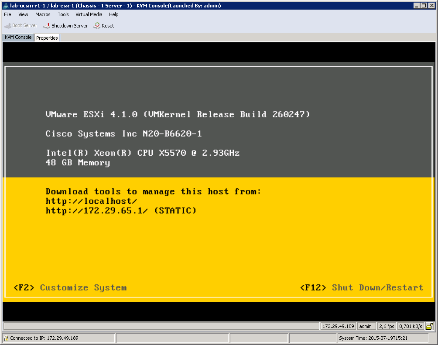This screenshot has height=345, width=438.
Task: Open the Help menu
Action: coord(114,14)
